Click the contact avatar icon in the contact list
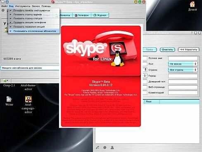Image resolution: width=202 pixels, height=152 pixels. point(6,30)
